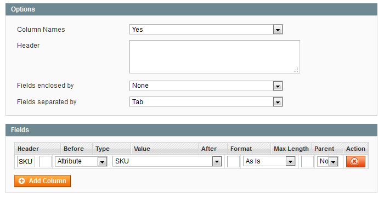Open the Column Names dropdown
The image size is (384, 198).
point(206,30)
